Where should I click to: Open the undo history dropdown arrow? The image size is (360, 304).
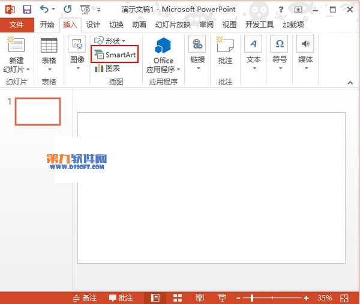pyautogui.click(x=53, y=10)
